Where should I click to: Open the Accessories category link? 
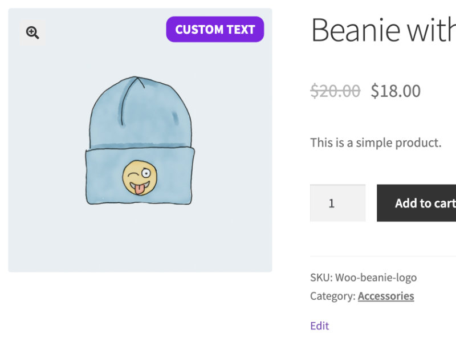tap(386, 296)
